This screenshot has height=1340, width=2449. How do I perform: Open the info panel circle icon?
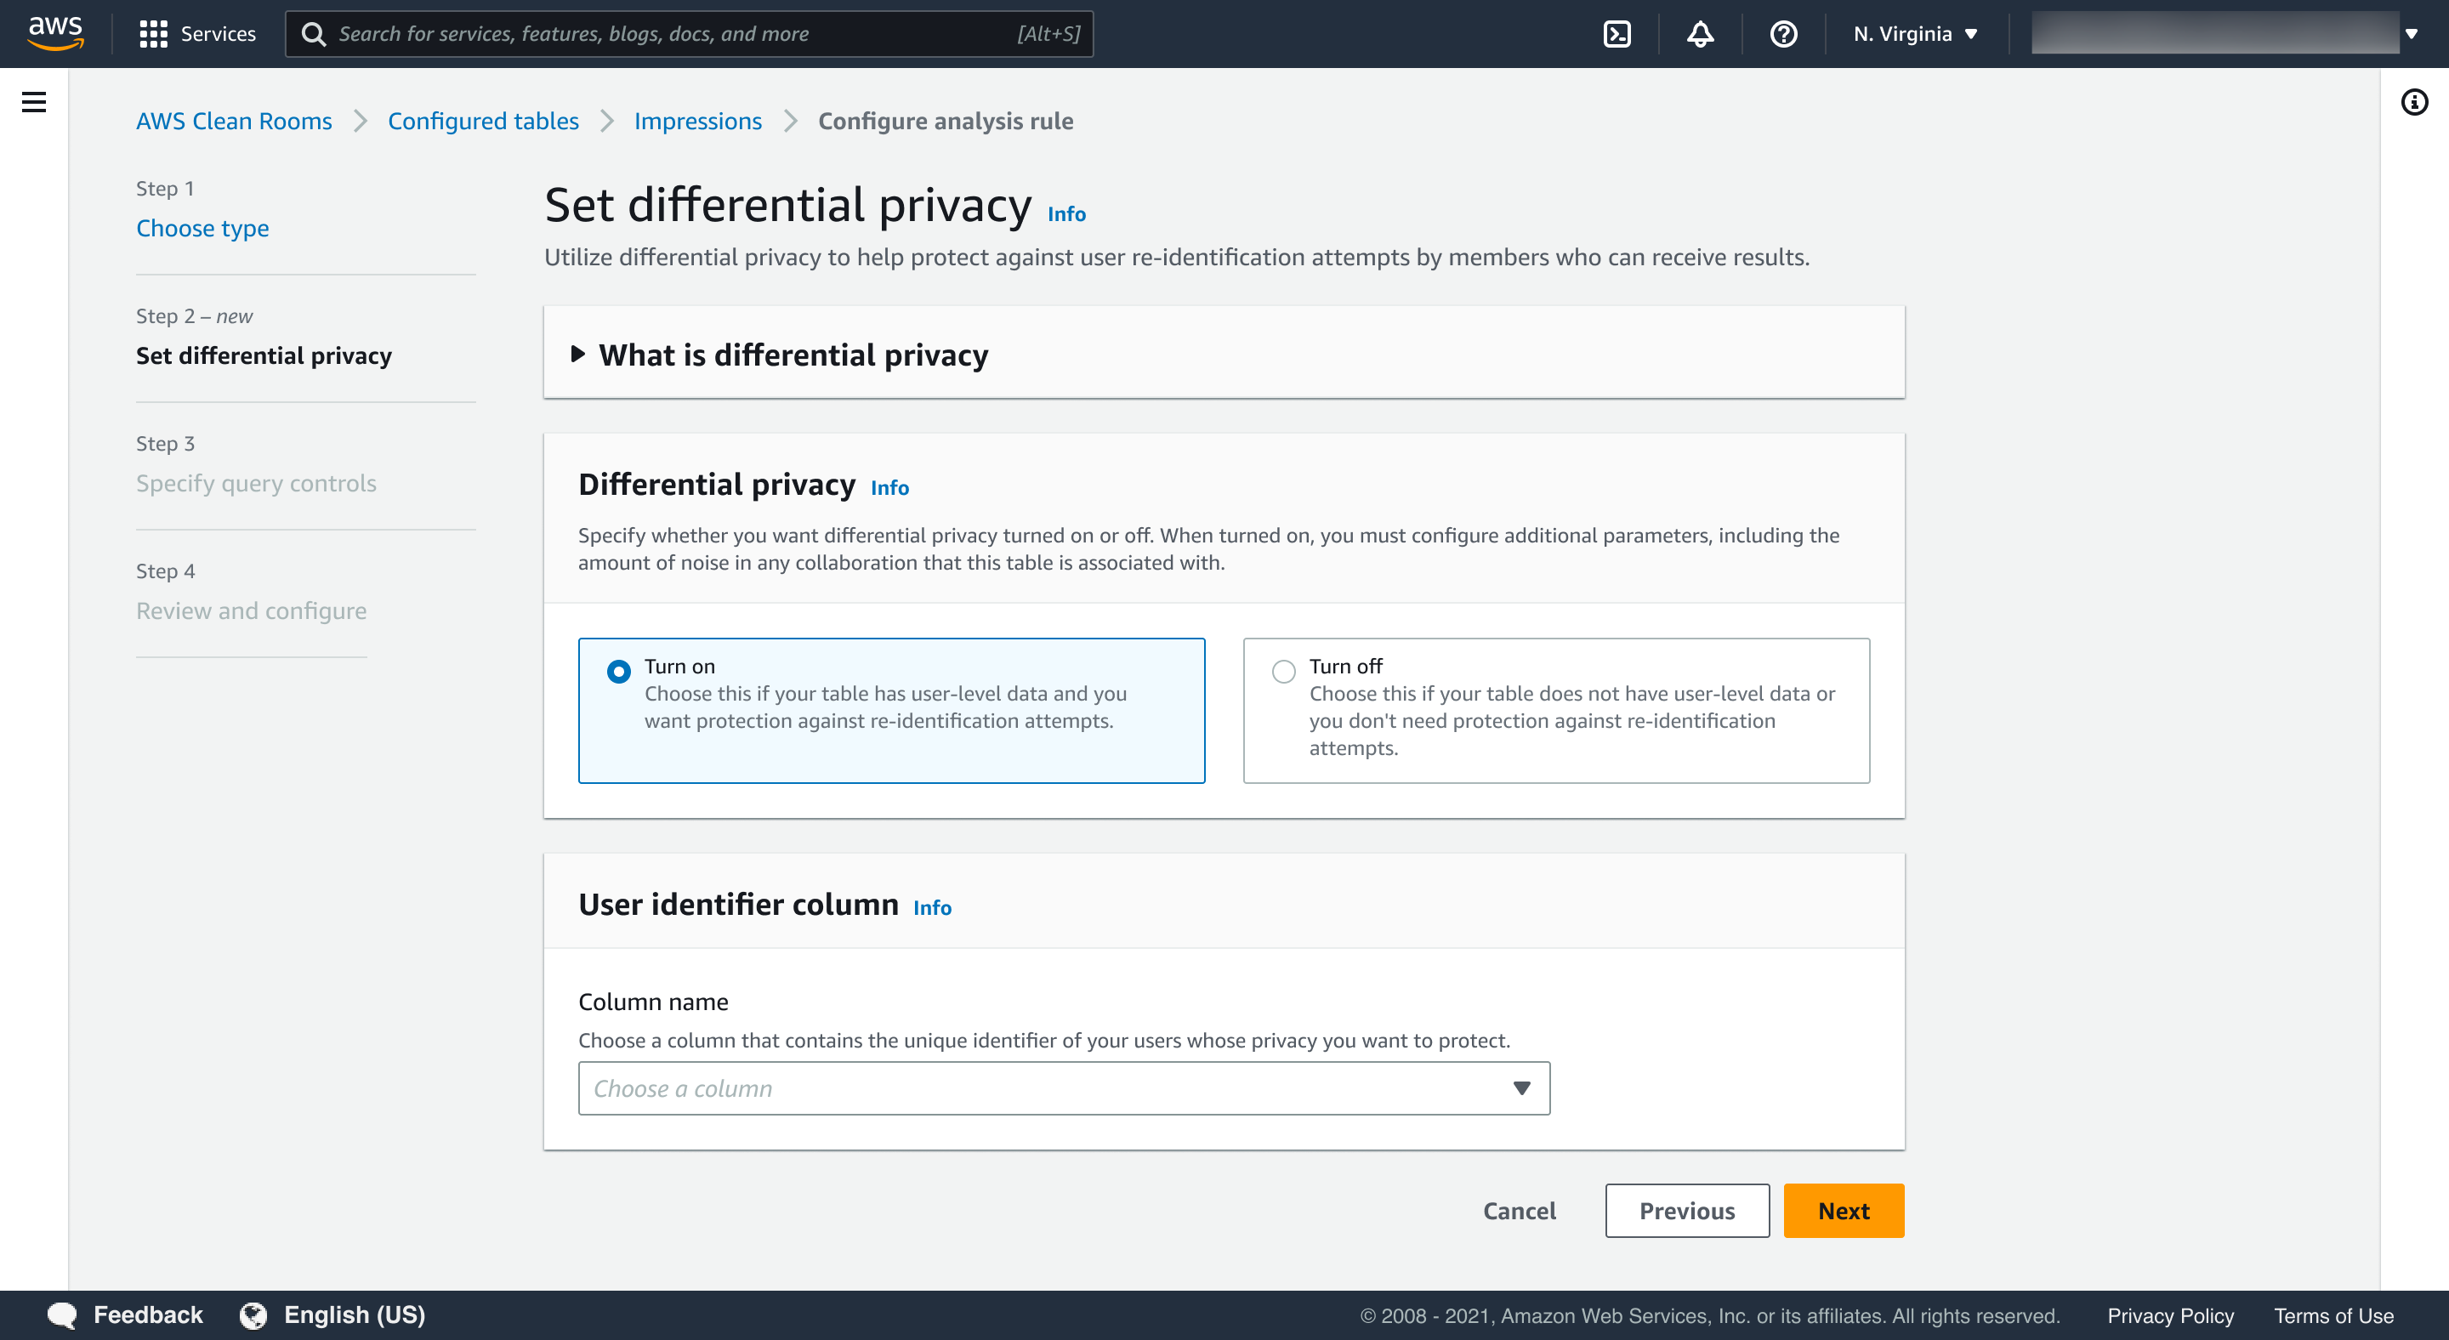pyautogui.click(x=2414, y=102)
